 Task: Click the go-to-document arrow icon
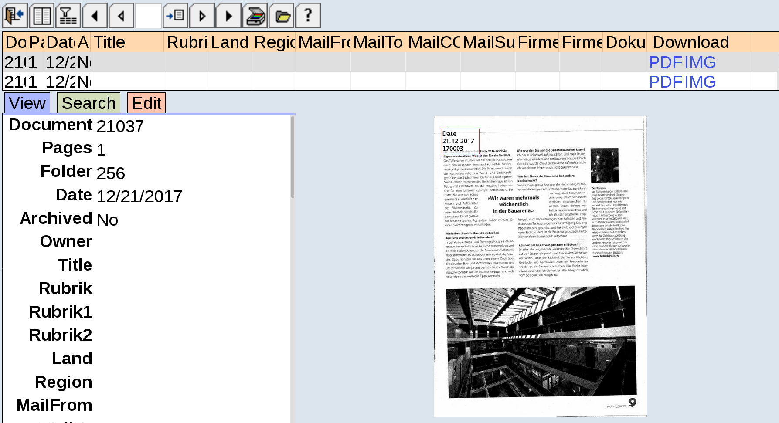175,16
